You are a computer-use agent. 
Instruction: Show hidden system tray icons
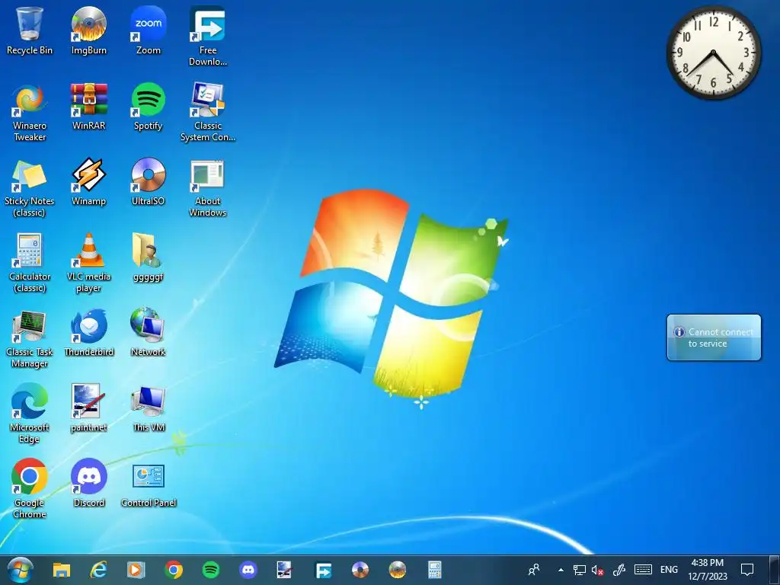pyautogui.click(x=561, y=570)
